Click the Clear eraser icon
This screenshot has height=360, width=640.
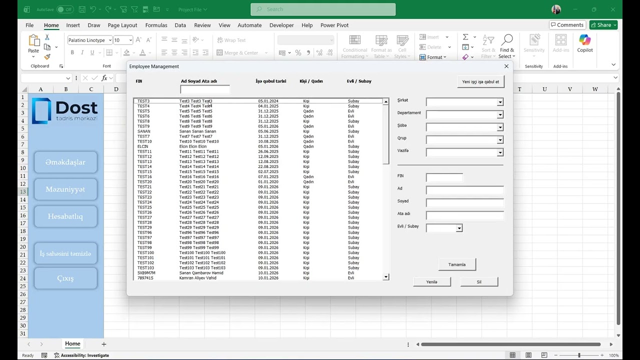465,57
